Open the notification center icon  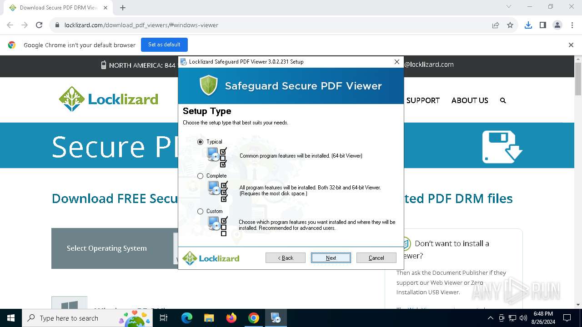click(x=567, y=318)
